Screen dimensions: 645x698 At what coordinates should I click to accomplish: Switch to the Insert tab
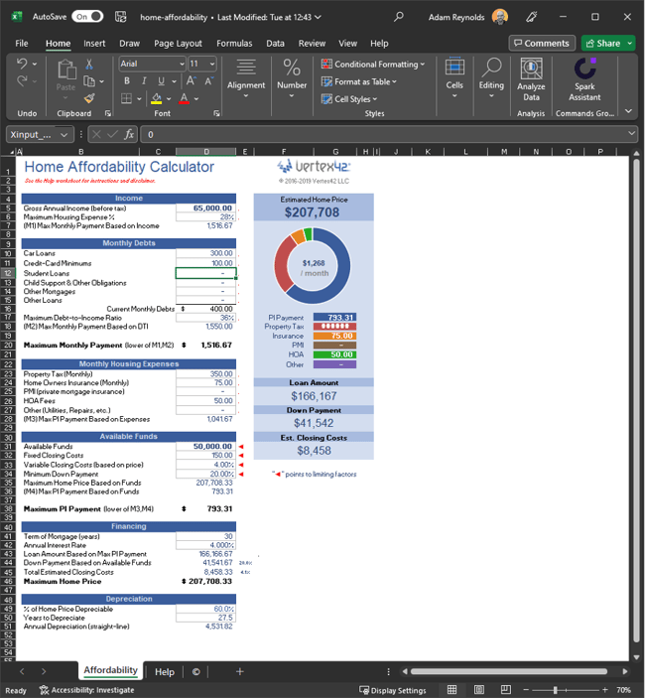[x=94, y=43]
